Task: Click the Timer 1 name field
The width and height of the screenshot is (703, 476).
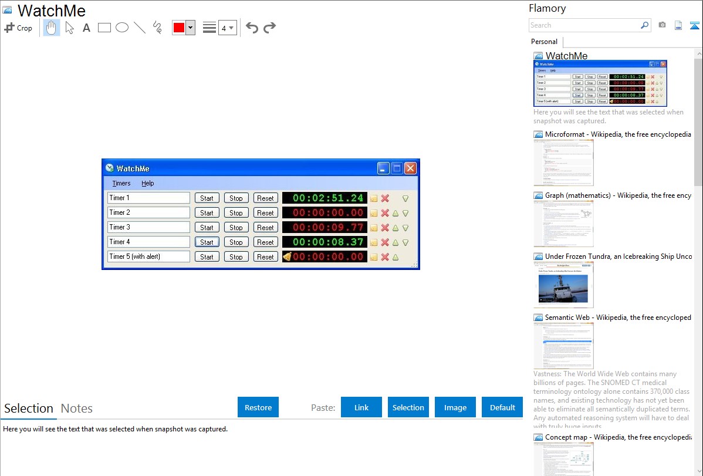Action: click(148, 198)
